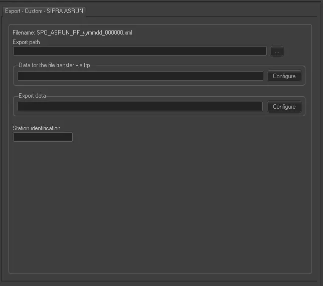
Task: Configure the file transfer via ftp
Action: pyautogui.click(x=284, y=76)
